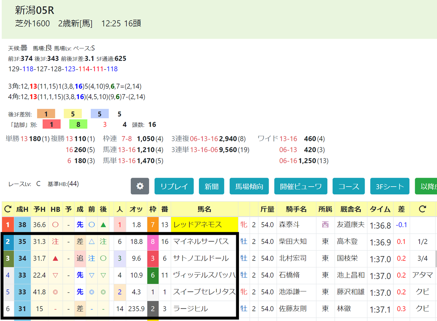Click the orange frame 7 cell for レッドアネモス
Screen dimensions: 437x321
coord(153,225)
